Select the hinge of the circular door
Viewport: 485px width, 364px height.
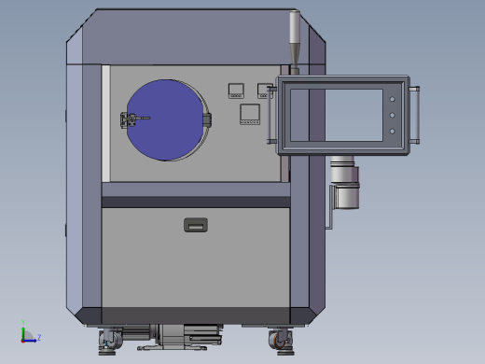pos(207,119)
